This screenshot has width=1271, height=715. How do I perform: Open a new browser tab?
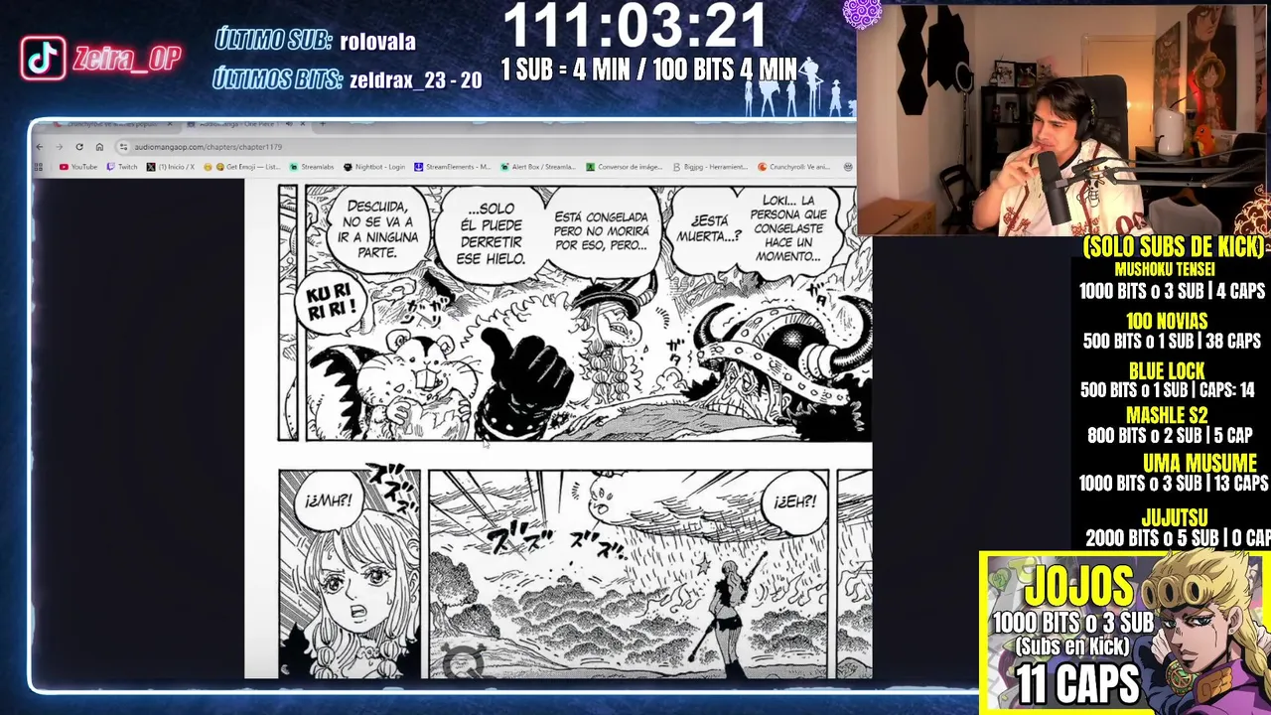[x=323, y=124]
